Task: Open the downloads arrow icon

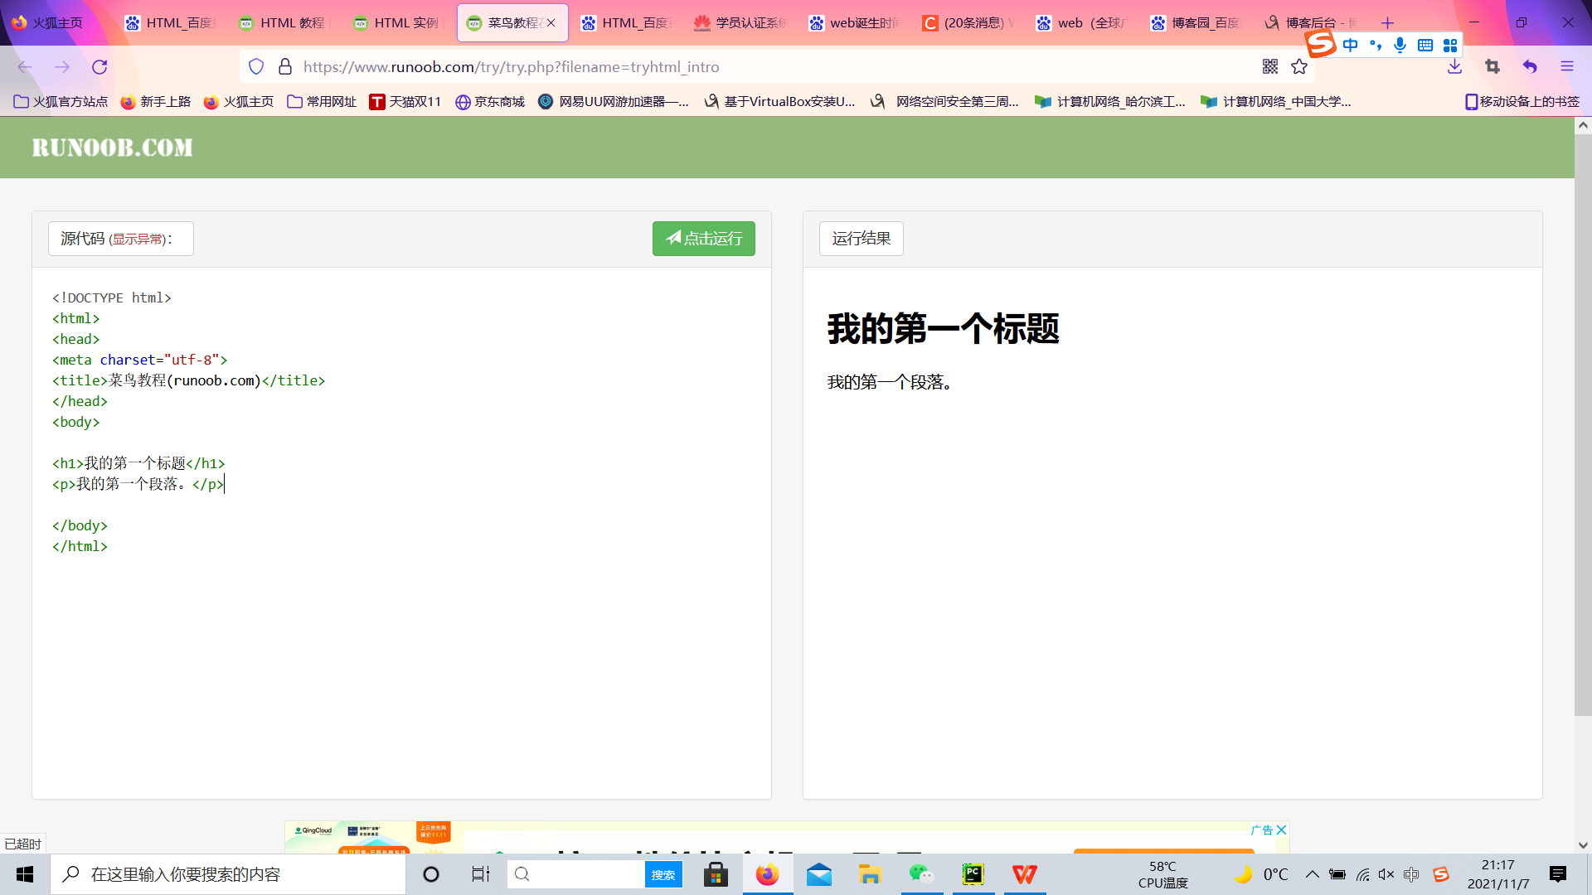Action: point(1454,67)
